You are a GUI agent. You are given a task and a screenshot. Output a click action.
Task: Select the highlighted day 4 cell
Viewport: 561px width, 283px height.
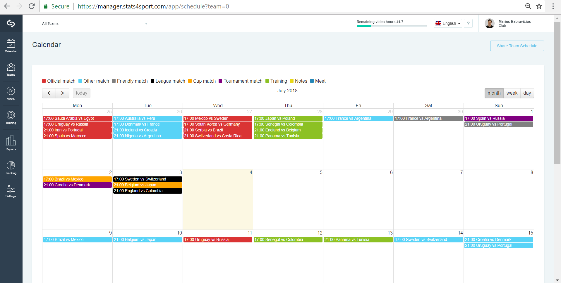coord(218,199)
